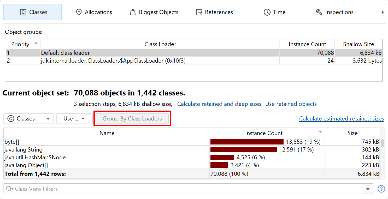This screenshot has width=388, height=199.
Task: Click the search magnifier in Class View Filters
Action: 9,189
